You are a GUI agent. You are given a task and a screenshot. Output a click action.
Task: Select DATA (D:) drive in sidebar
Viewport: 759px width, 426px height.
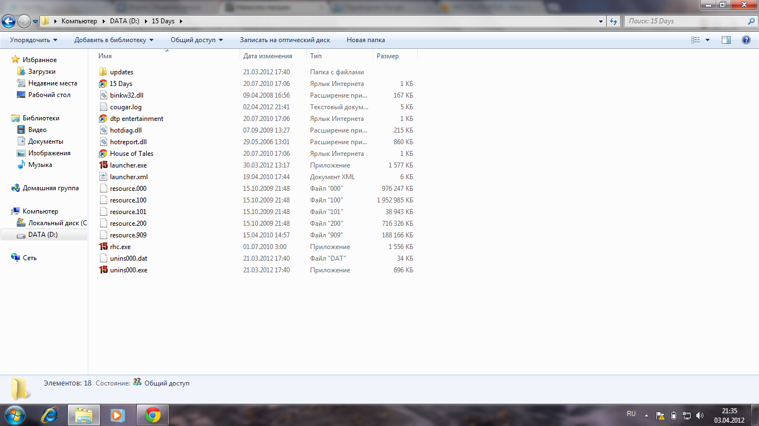[x=43, y=235]
